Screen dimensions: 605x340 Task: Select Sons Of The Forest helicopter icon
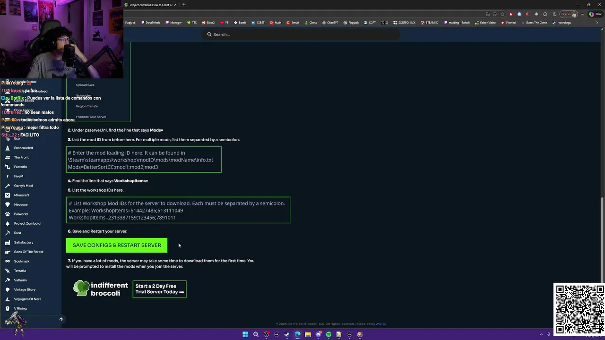point(8,252)
